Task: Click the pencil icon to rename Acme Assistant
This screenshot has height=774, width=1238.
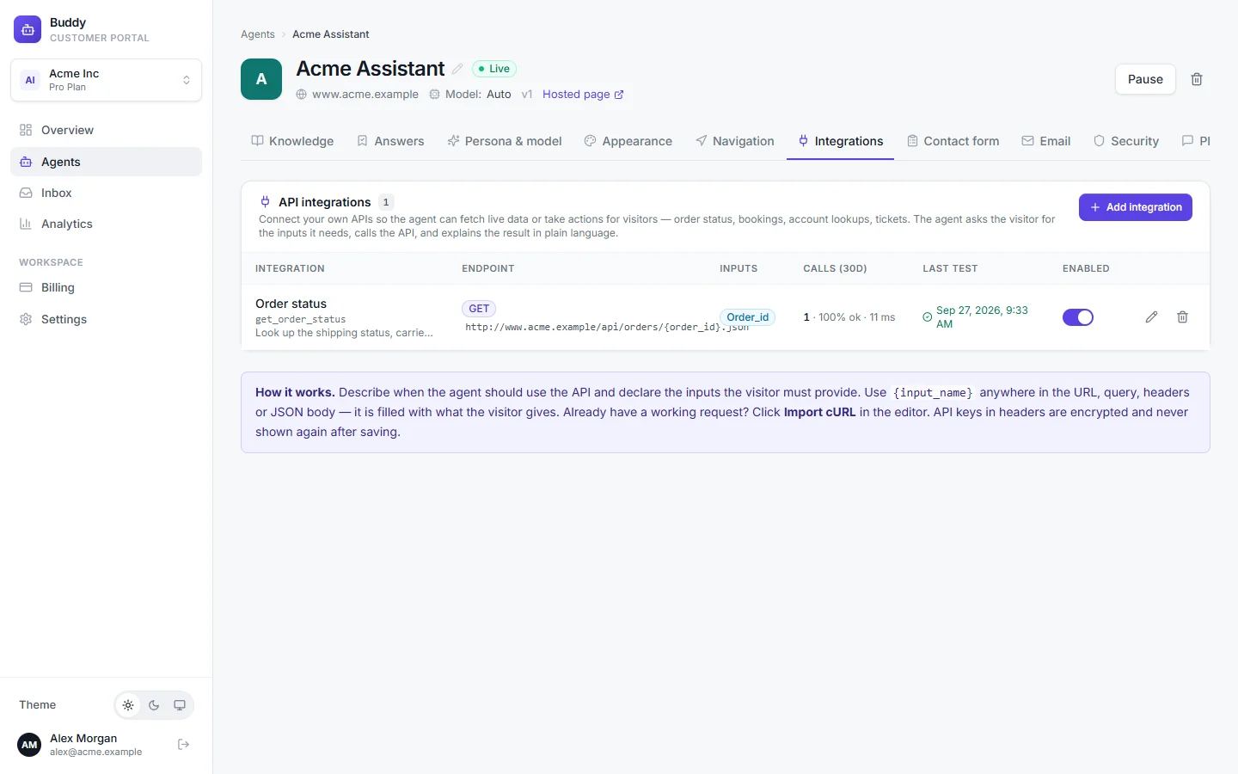Action: click(x=457, y=69)
